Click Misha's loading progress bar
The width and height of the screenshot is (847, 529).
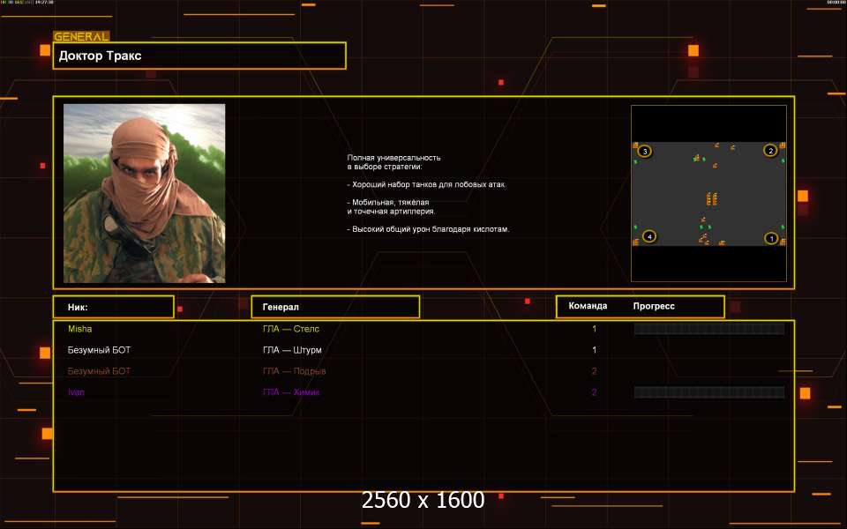(x=708, y=329)
